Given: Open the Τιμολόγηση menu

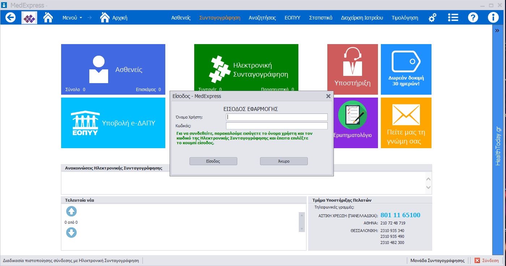Looking at the screenshot, I should [x=405, y=18].
